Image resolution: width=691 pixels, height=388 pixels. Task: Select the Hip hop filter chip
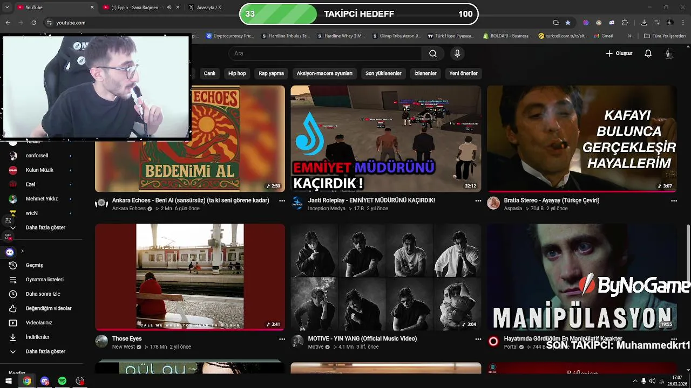pos(237,73)
